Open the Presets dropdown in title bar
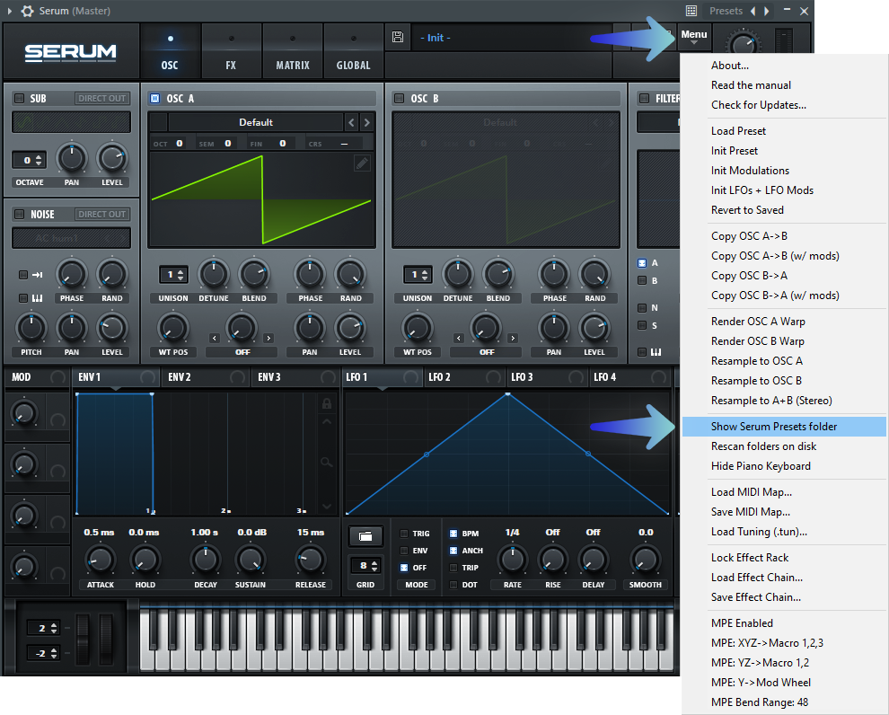889x715 pixels. pyautogui.click(x=726, y=11)
